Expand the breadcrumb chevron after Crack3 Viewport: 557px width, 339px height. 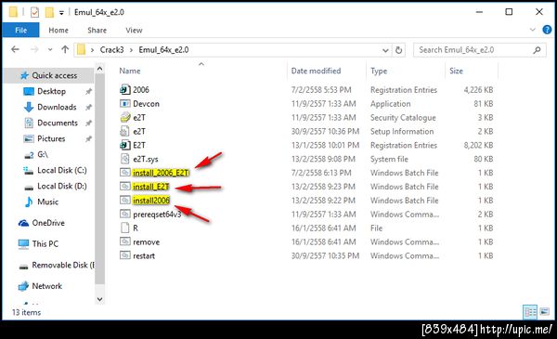point(131,50)
